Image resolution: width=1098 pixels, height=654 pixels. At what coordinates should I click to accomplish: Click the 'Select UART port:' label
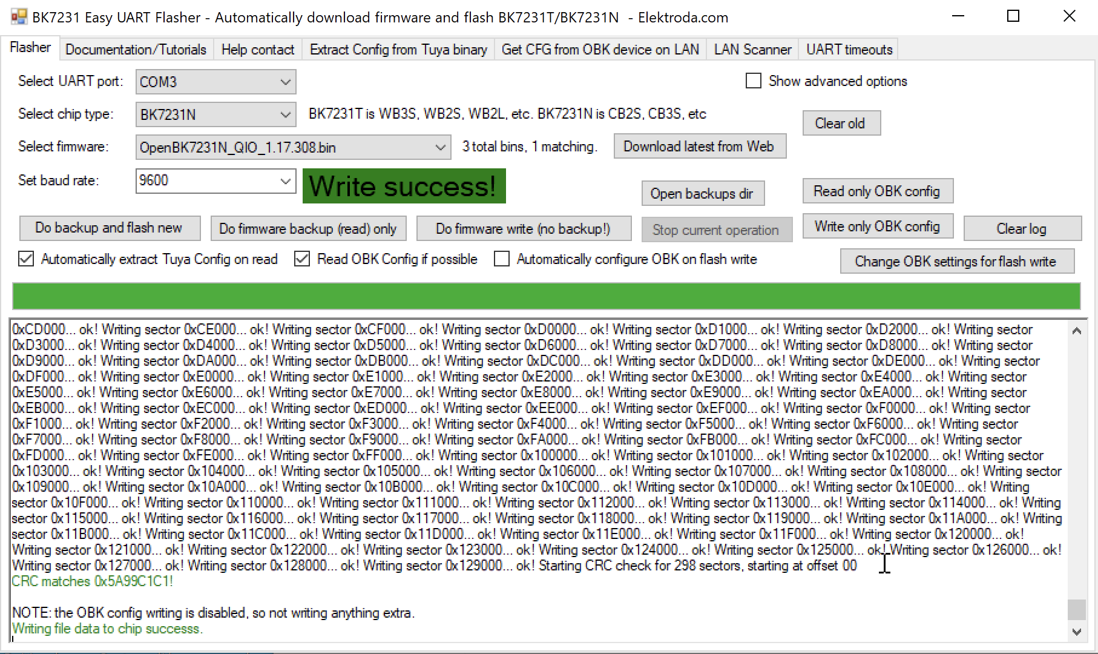point(71,81)
